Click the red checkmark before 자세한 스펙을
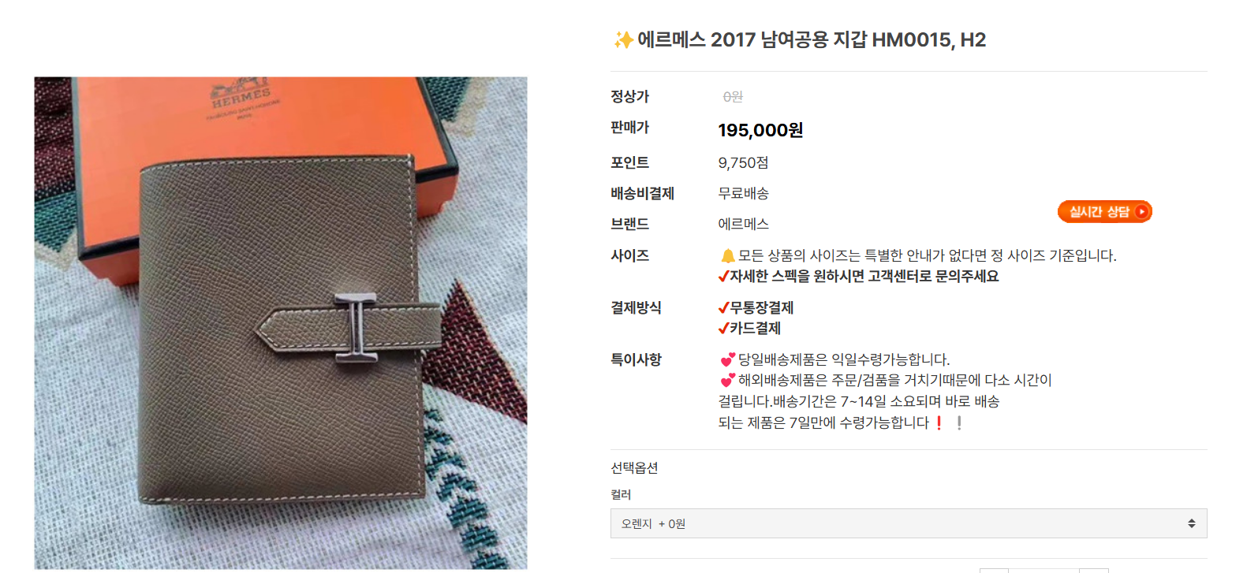Viewport: 1247px width, 573px height. [x=723, y=276]
